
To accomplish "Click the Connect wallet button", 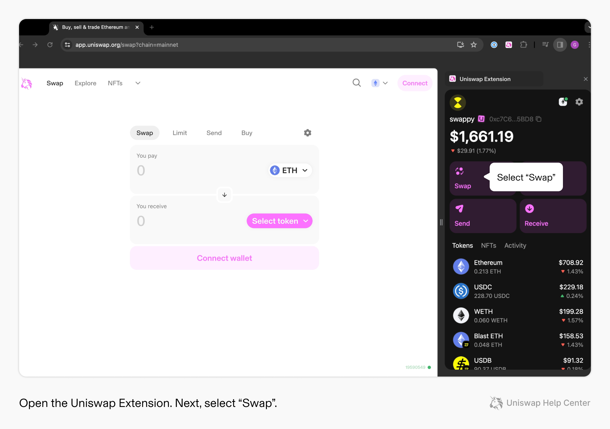I will click(224, 258).
